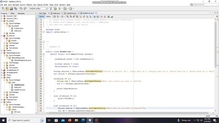Select NodeDriver.java in the Projects tree
Image resolution: width=219 pixels, height=123 pixels.
click(x=20, y=90)
